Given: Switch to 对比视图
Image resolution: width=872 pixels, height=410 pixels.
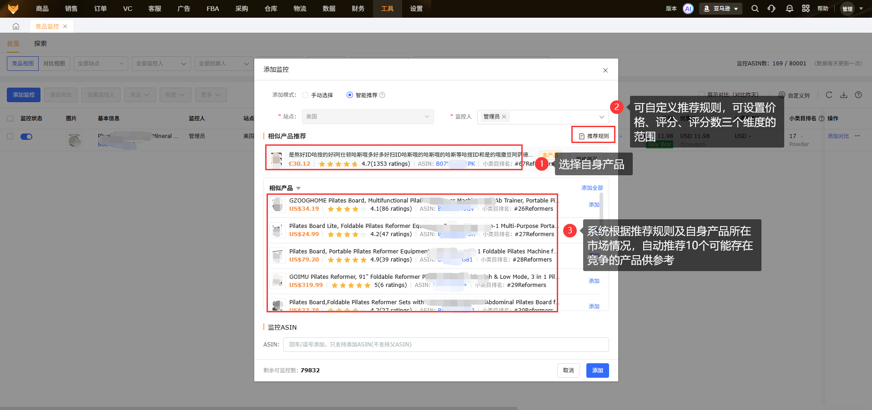Looking at the screenshot, I should click(54, 64).
